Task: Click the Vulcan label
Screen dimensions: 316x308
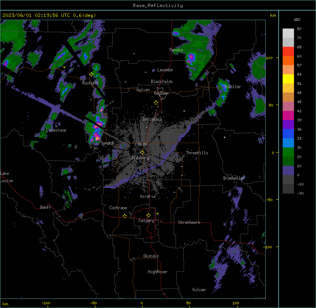Action: pos(199,290)
